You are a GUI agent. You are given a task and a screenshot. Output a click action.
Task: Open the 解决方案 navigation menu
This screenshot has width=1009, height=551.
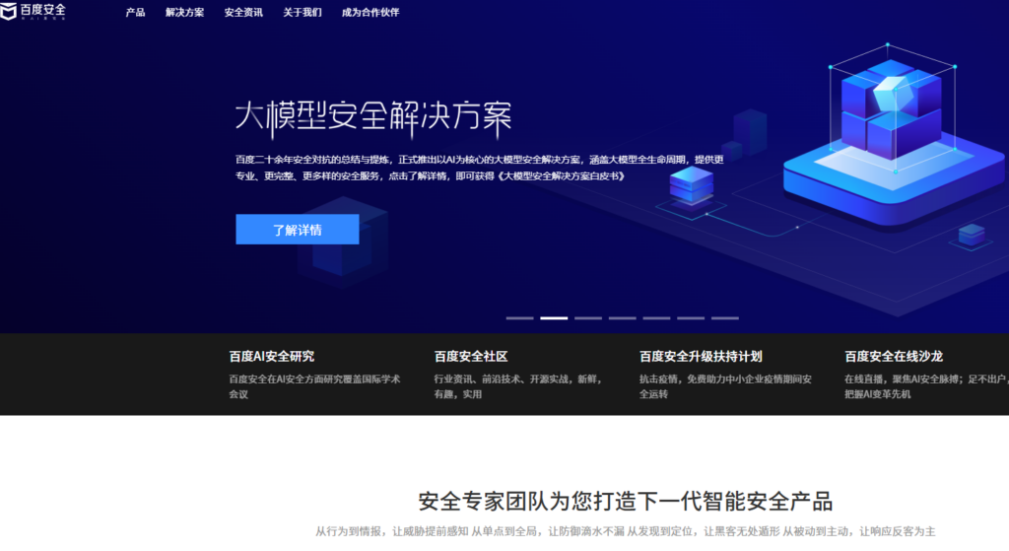185,13
